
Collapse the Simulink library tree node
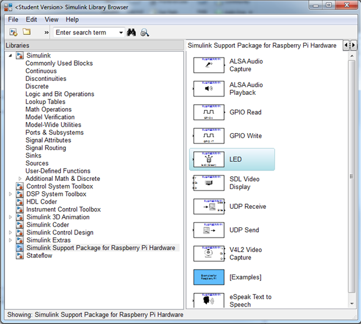point(10,56)
